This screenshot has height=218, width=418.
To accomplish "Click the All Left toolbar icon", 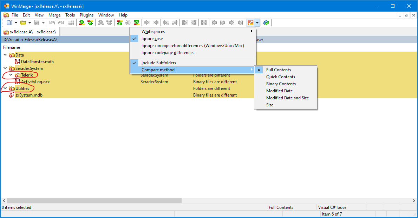I will click(x=194, y=23).
